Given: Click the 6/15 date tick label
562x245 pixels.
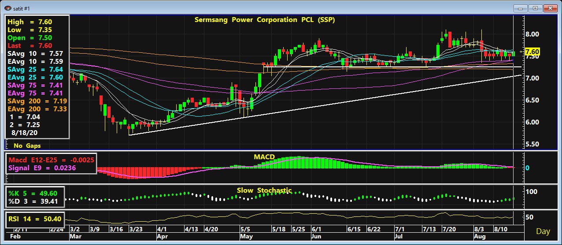Looking at the screenshot, I should pos(354,230).
